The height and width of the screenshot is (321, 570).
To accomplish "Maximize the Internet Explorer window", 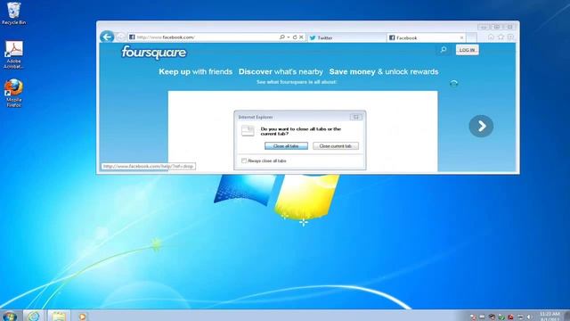I will (497, 27).
